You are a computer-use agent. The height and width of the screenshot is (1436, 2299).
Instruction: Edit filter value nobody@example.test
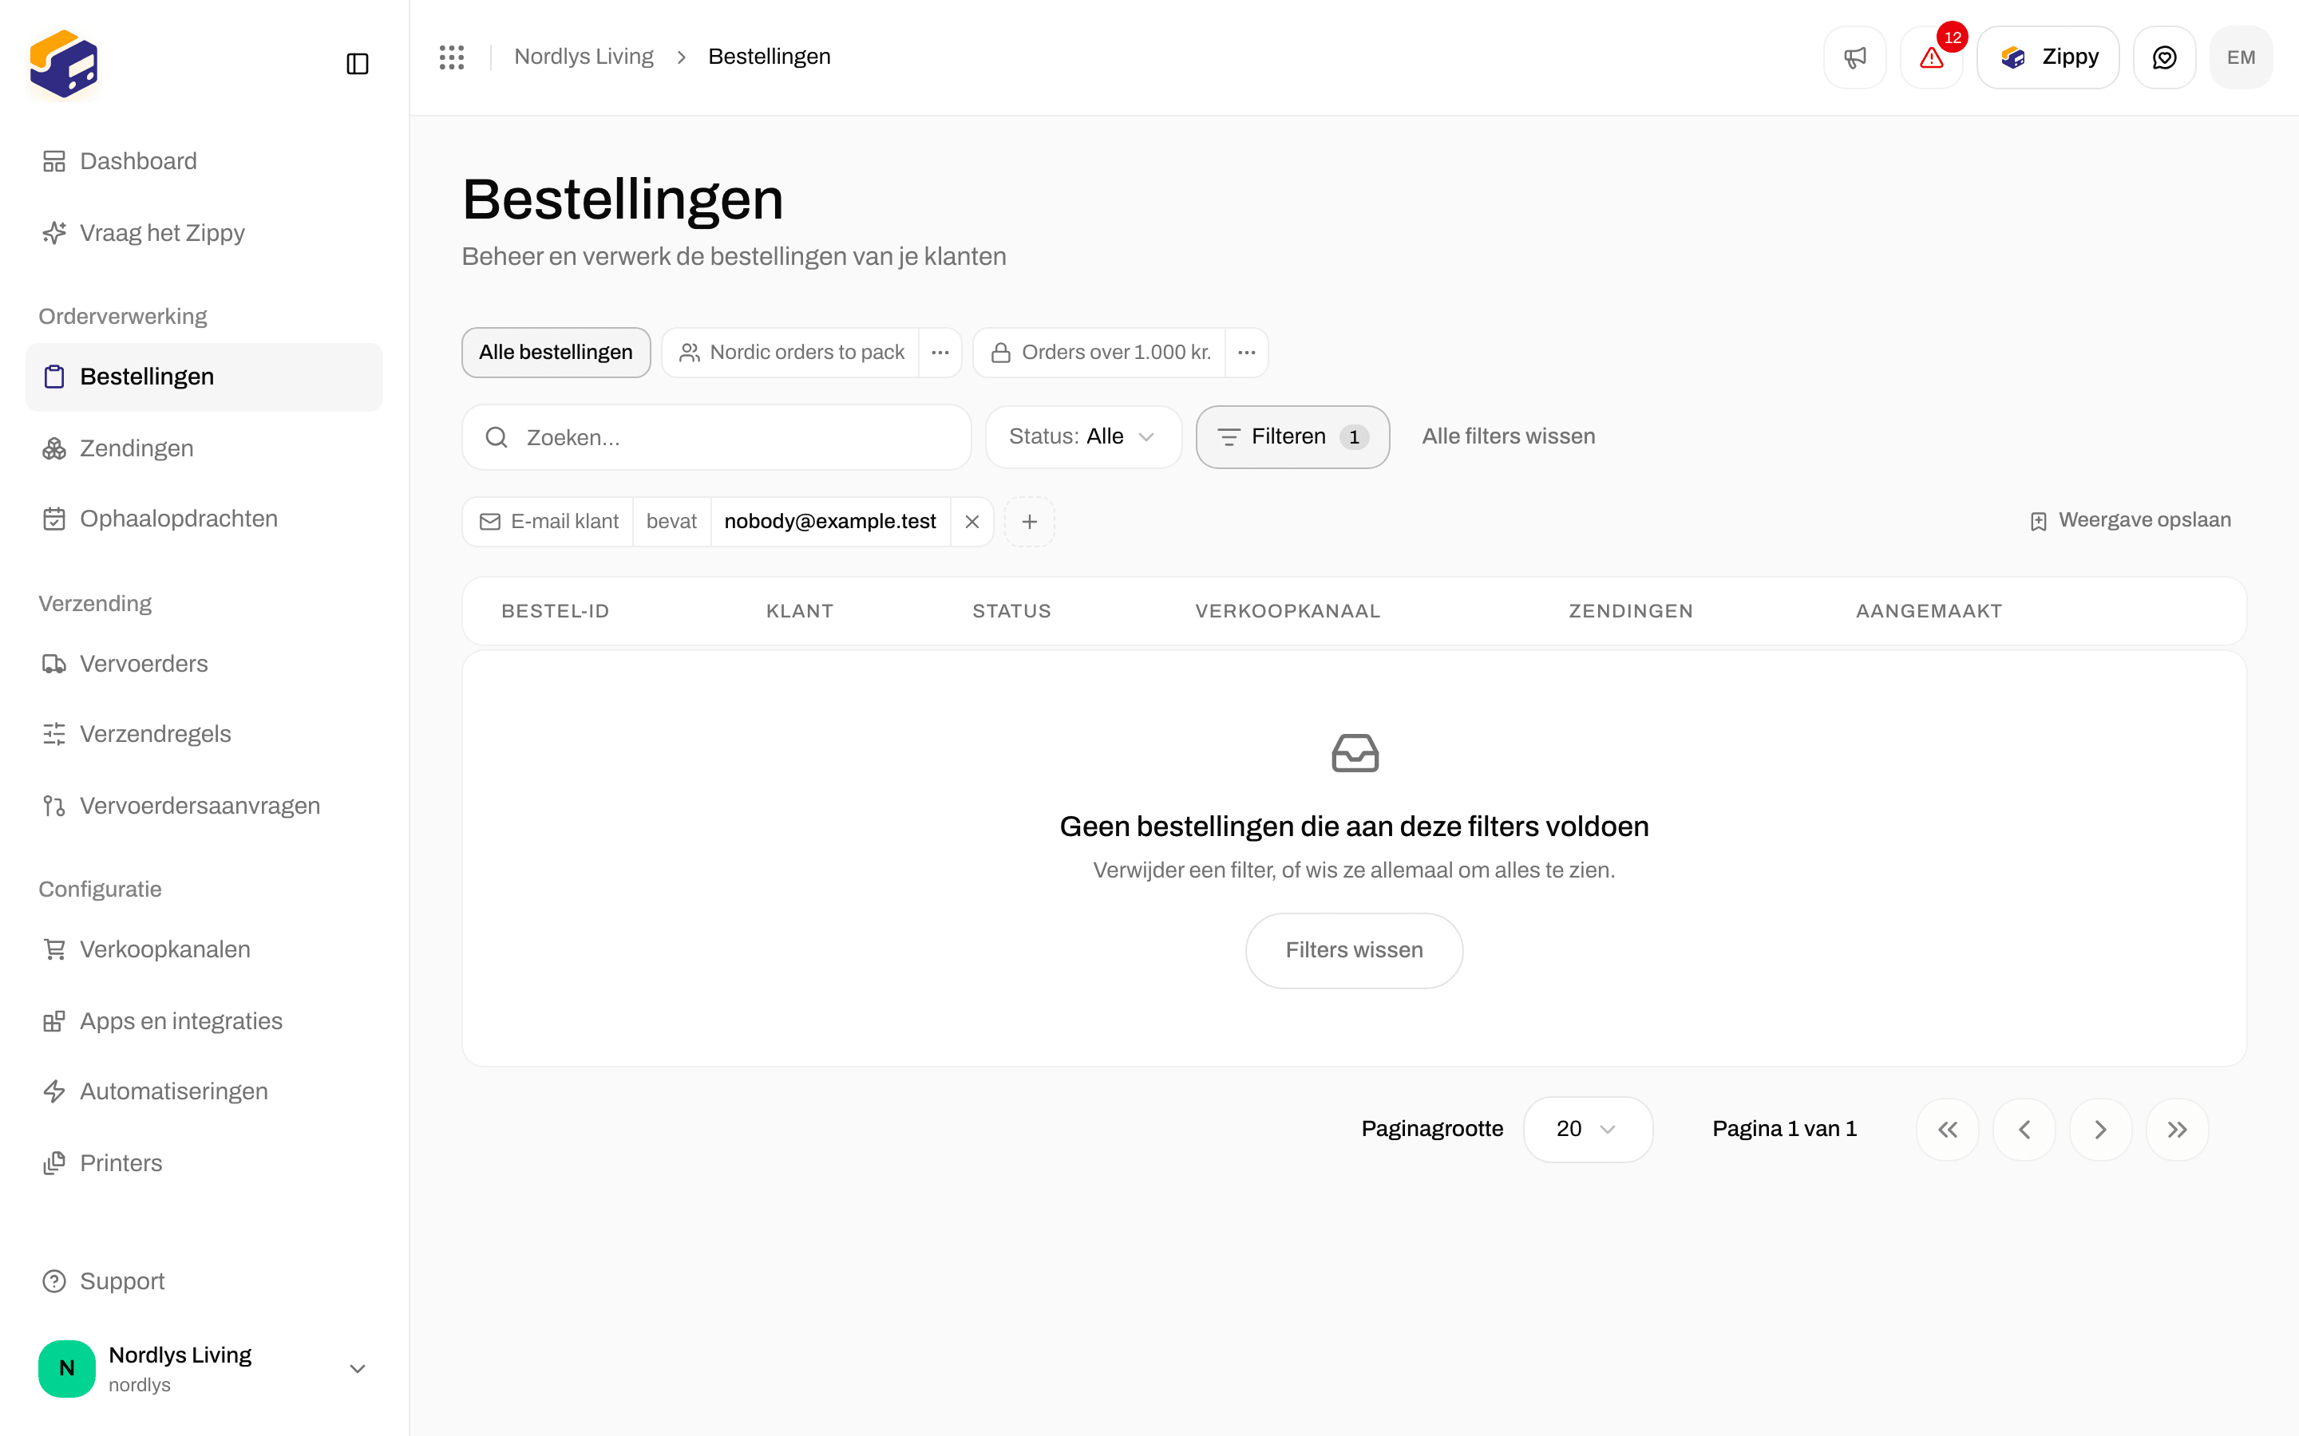(830, 522)
